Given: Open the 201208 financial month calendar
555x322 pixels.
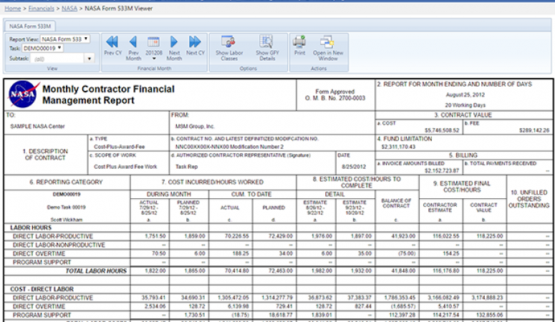Looking at the screenshot, I should [154, 45].
